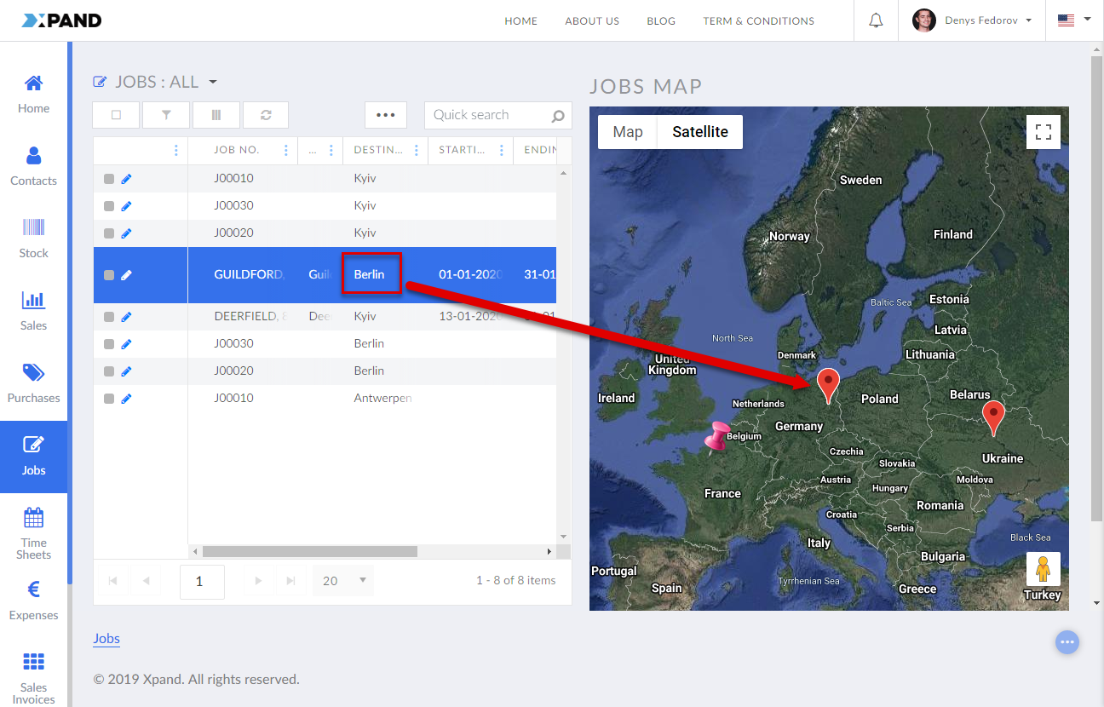Switch the map to Map view
1104x707 pixels.
[x=628, y=132]
